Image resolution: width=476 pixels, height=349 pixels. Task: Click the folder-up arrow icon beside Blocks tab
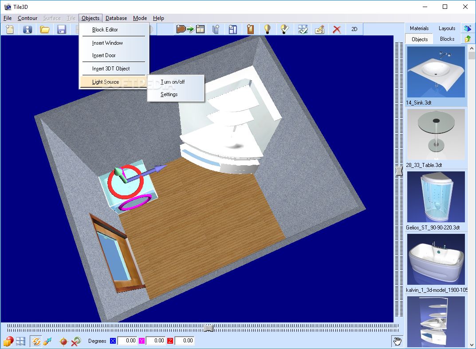(468, 39)
